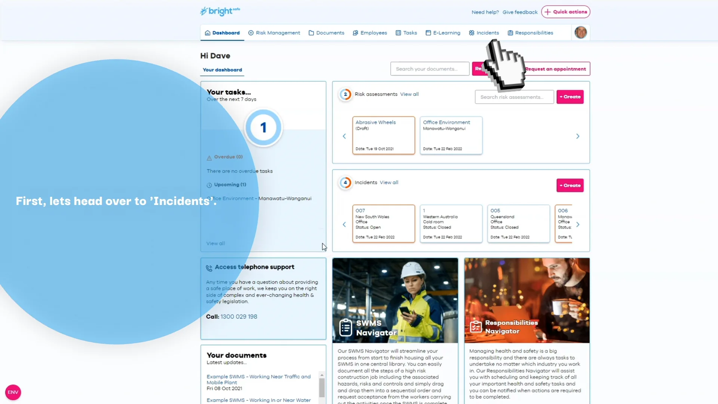Open the Employees section
The height and width of the screenshot is (404, 718).
370,33
